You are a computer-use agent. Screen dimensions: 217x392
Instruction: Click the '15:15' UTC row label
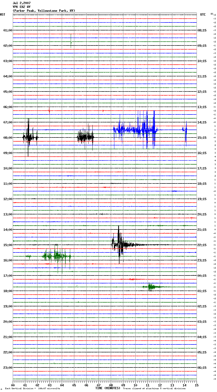coord(202,138)
